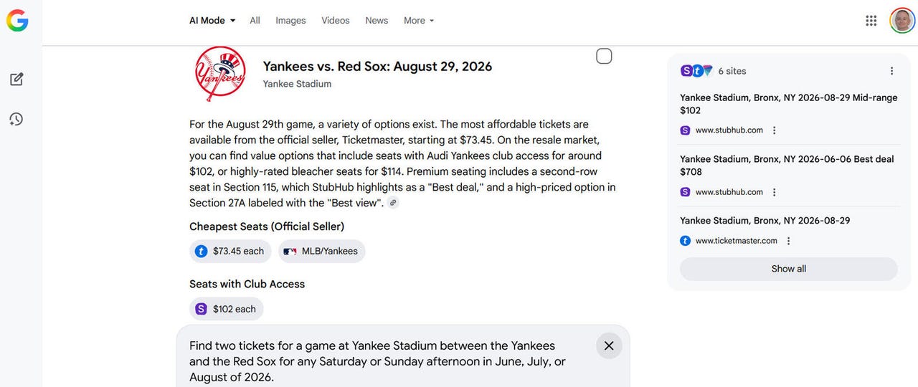Click the link icon after "Best view"
Viewport: 918px width, 387px height.
click(x=393, y=203)
